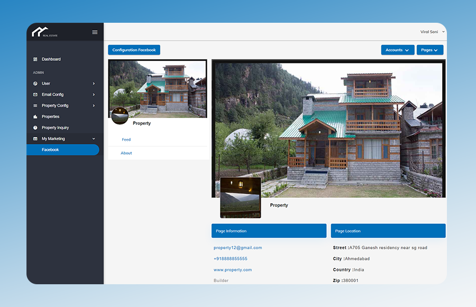Click the Real Estate logo

pos(44,32)
